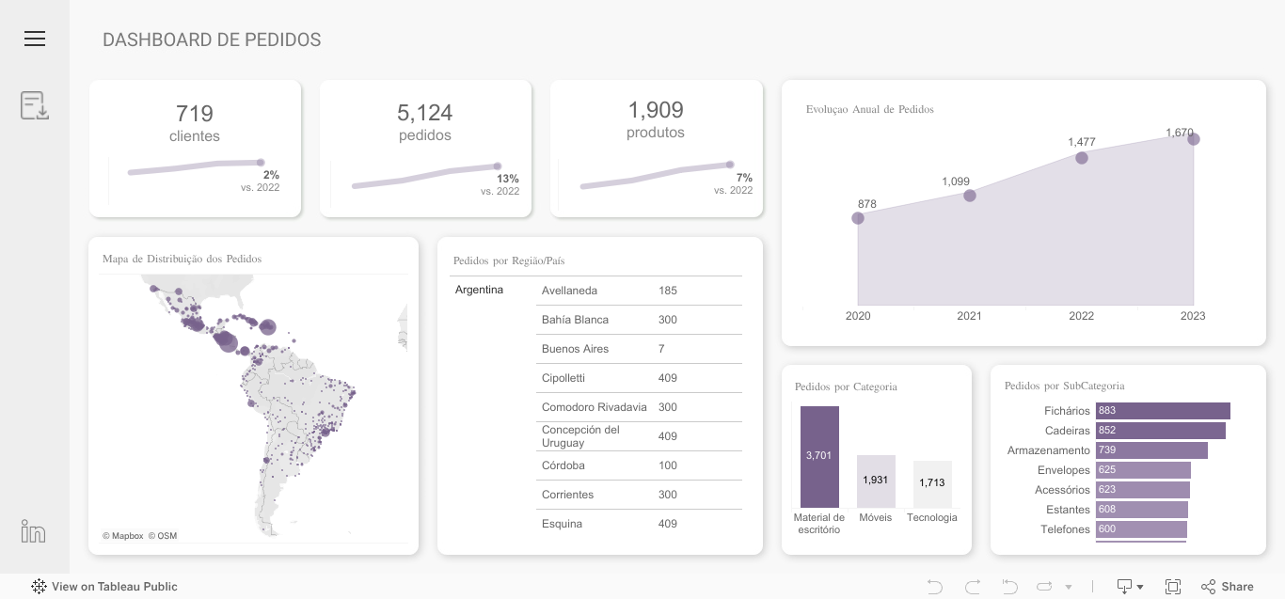The width and height of the screenshot is (1285, 599).
Task: Expand the dropdown next to the Refresh icon
Action: coord(1068,586)
